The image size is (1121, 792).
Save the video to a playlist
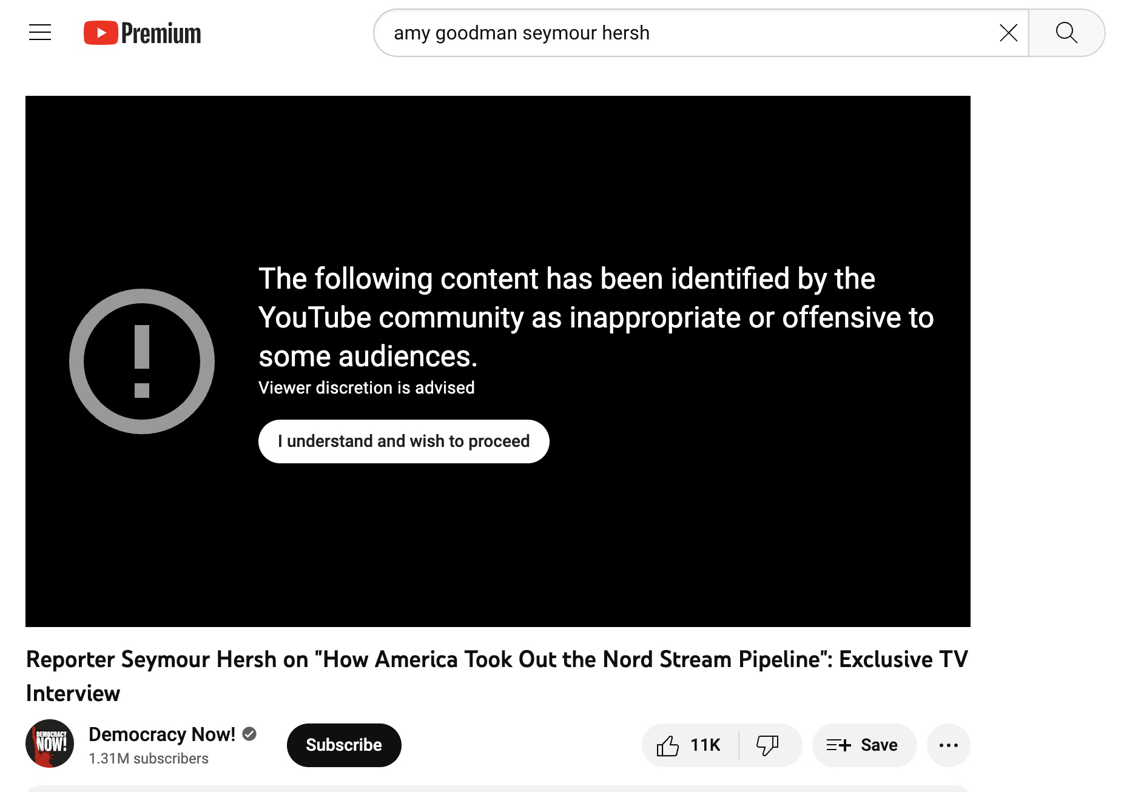click(864, 745)
